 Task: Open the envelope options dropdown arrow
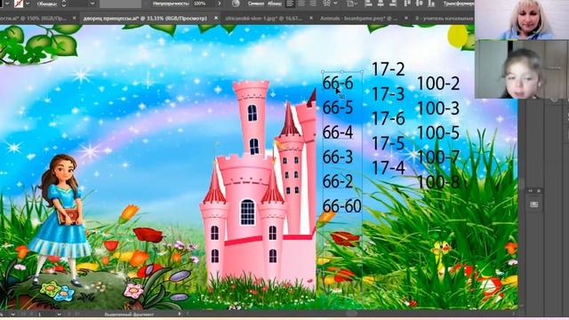(x=335, y=4)
